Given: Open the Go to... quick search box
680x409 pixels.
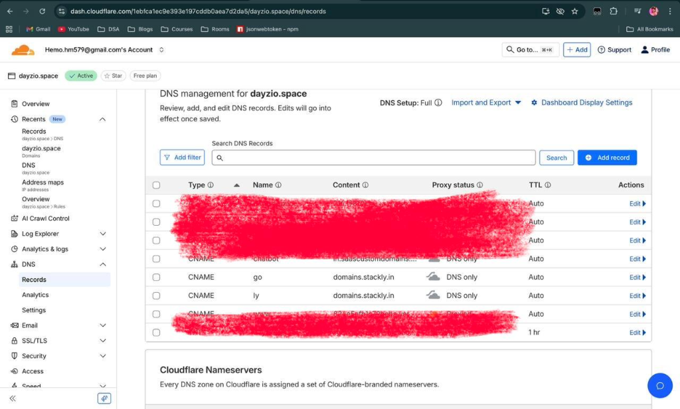Looking at the screenshot, I should (531, 50).
